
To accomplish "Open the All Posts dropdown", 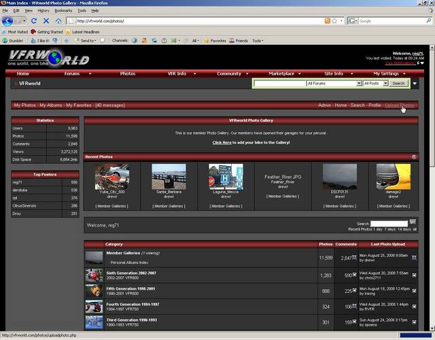I will (x=375, y=83).
